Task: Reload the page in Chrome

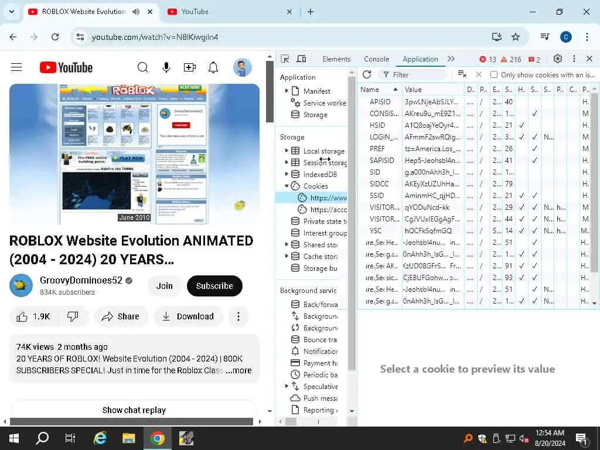Action: tap(55, 37)
